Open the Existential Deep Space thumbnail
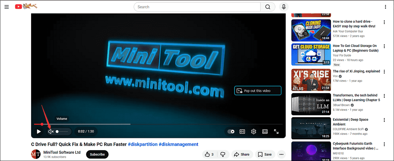The width and height of the screenshot is (394, 161). (x=311, y=128)
